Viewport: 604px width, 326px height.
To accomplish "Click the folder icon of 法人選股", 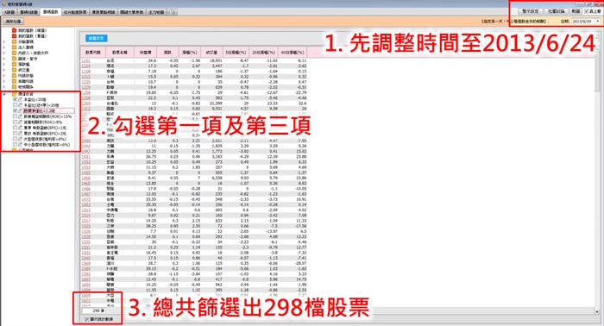I will [15, 47].
